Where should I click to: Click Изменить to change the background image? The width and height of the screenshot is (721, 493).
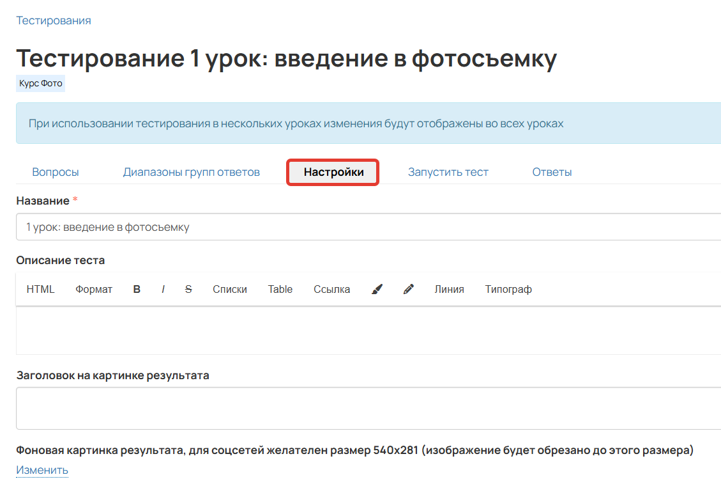[42, 469]
